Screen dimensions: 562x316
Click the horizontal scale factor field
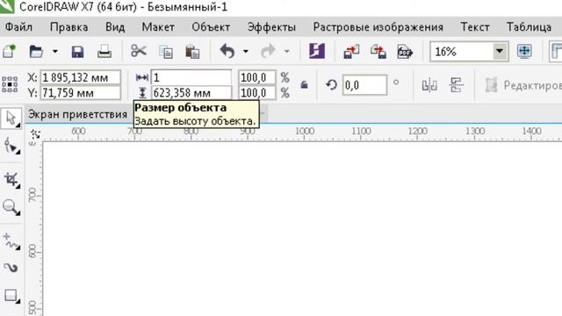click(257, 77)
